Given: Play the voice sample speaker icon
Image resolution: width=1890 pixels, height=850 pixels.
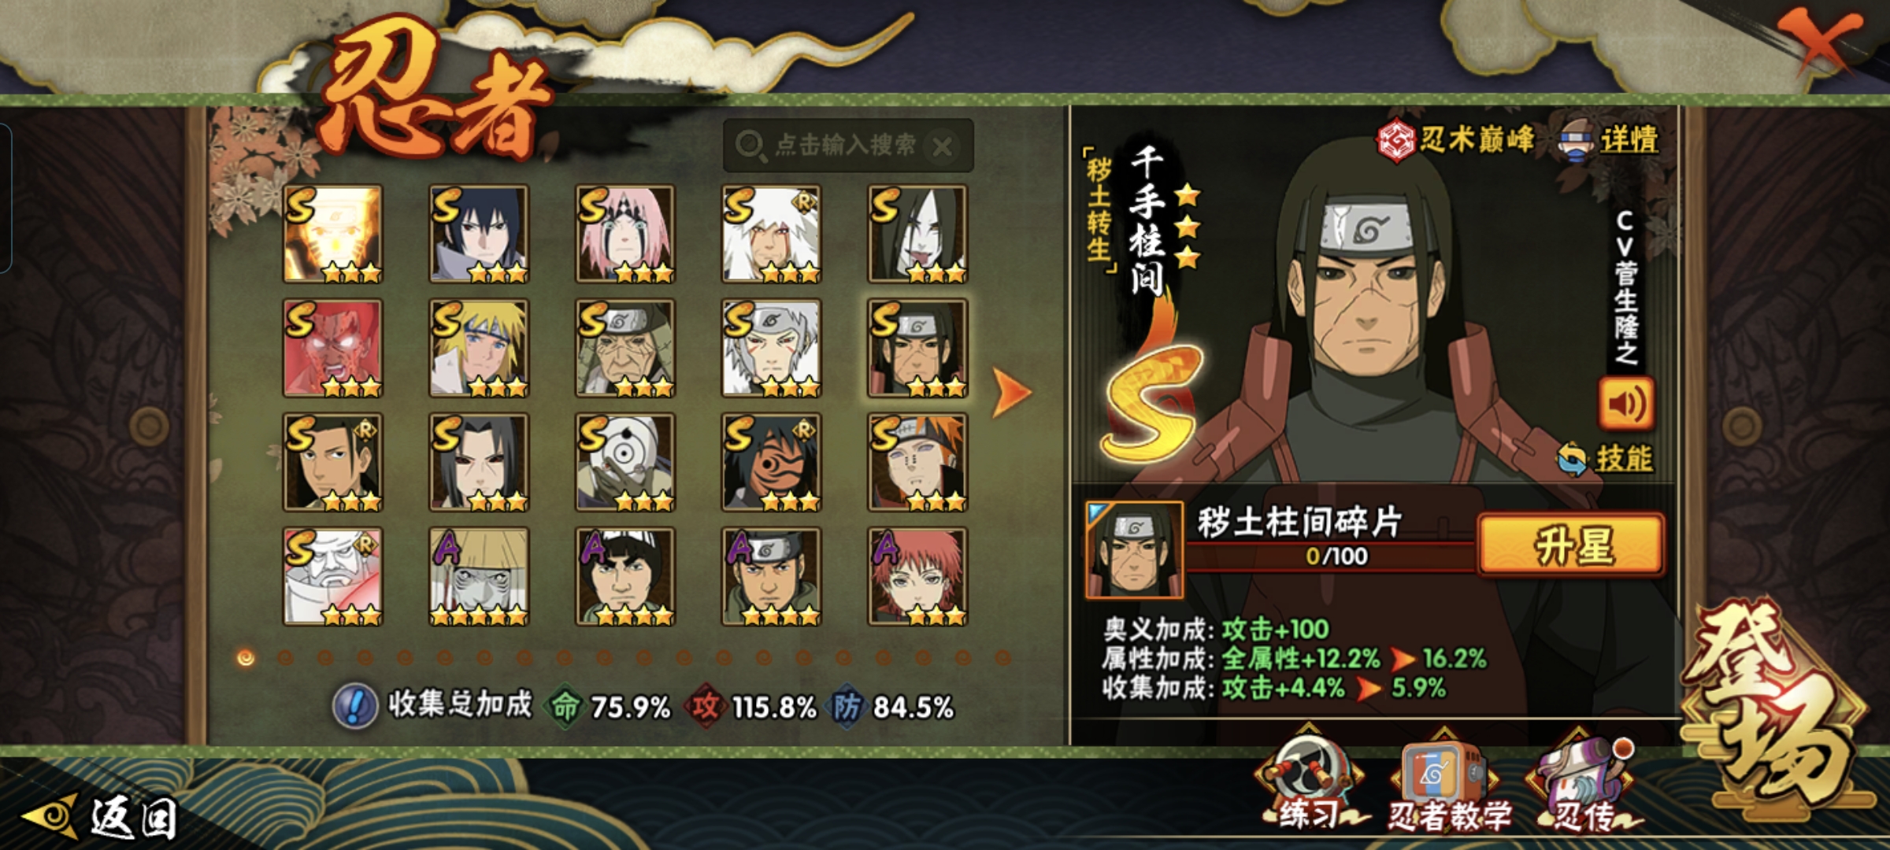Looking at the screenshot, I should (x=1626, y=404).
